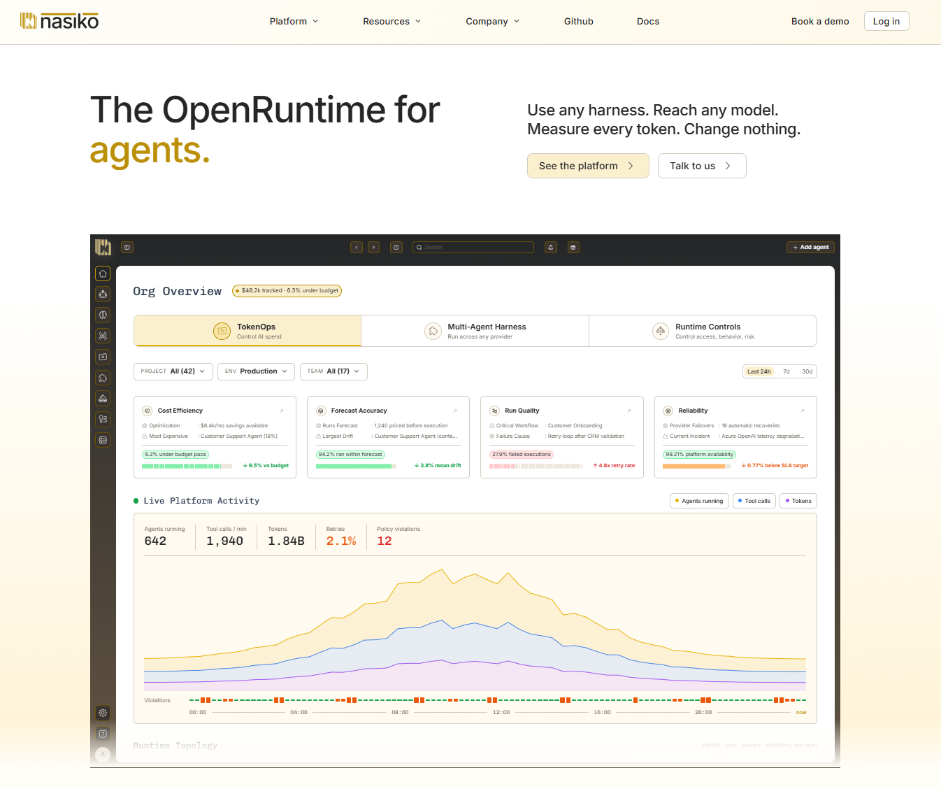Toggle the Tool calls chart series

754,501
